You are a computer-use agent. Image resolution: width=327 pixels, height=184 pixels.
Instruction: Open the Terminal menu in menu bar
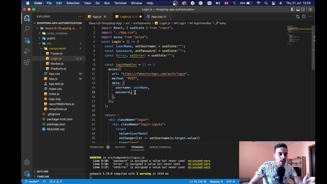[121, 3]
